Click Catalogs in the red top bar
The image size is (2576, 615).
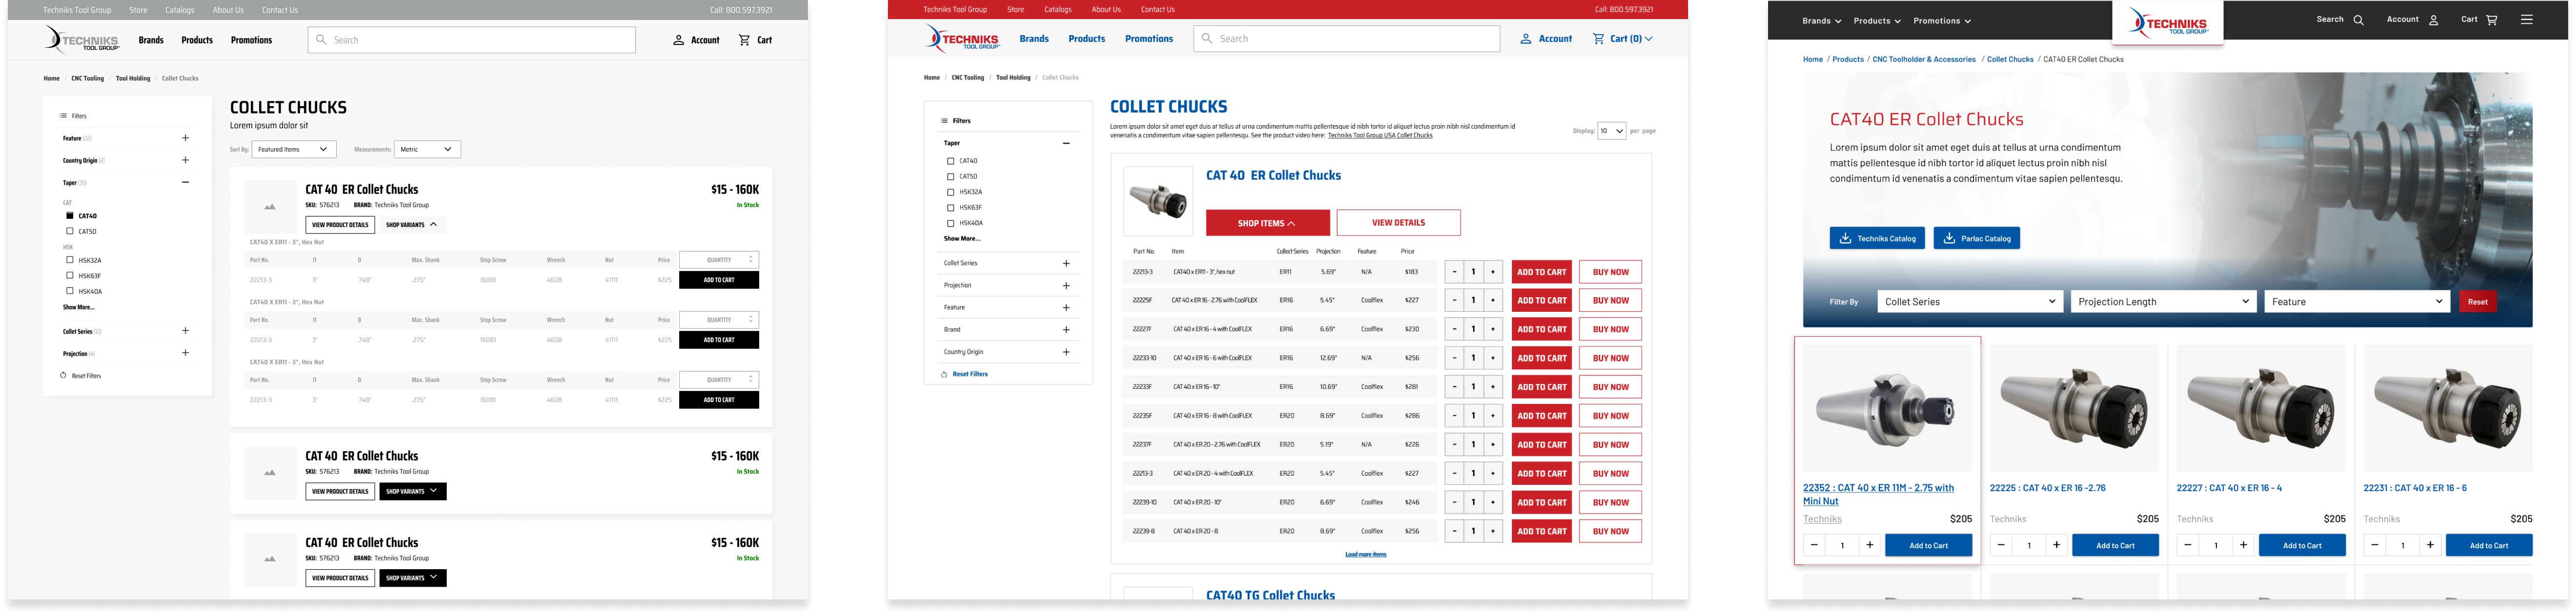tap(1057, 10)
